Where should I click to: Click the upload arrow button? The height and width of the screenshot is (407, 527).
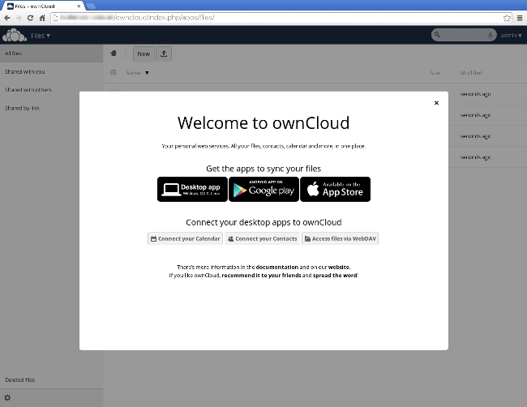[164, 54]
